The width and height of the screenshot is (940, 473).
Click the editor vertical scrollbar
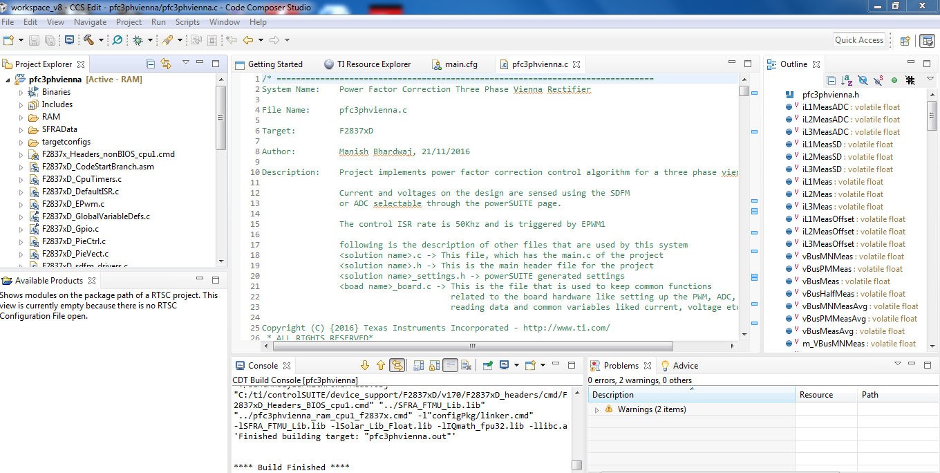[x=744, y=91]
